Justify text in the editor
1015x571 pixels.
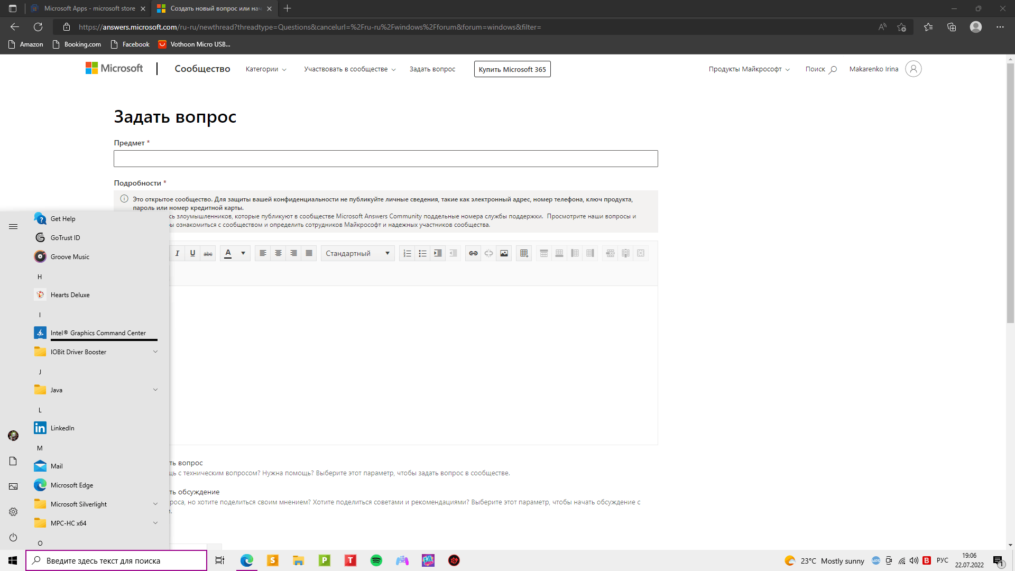coord(309,253)
